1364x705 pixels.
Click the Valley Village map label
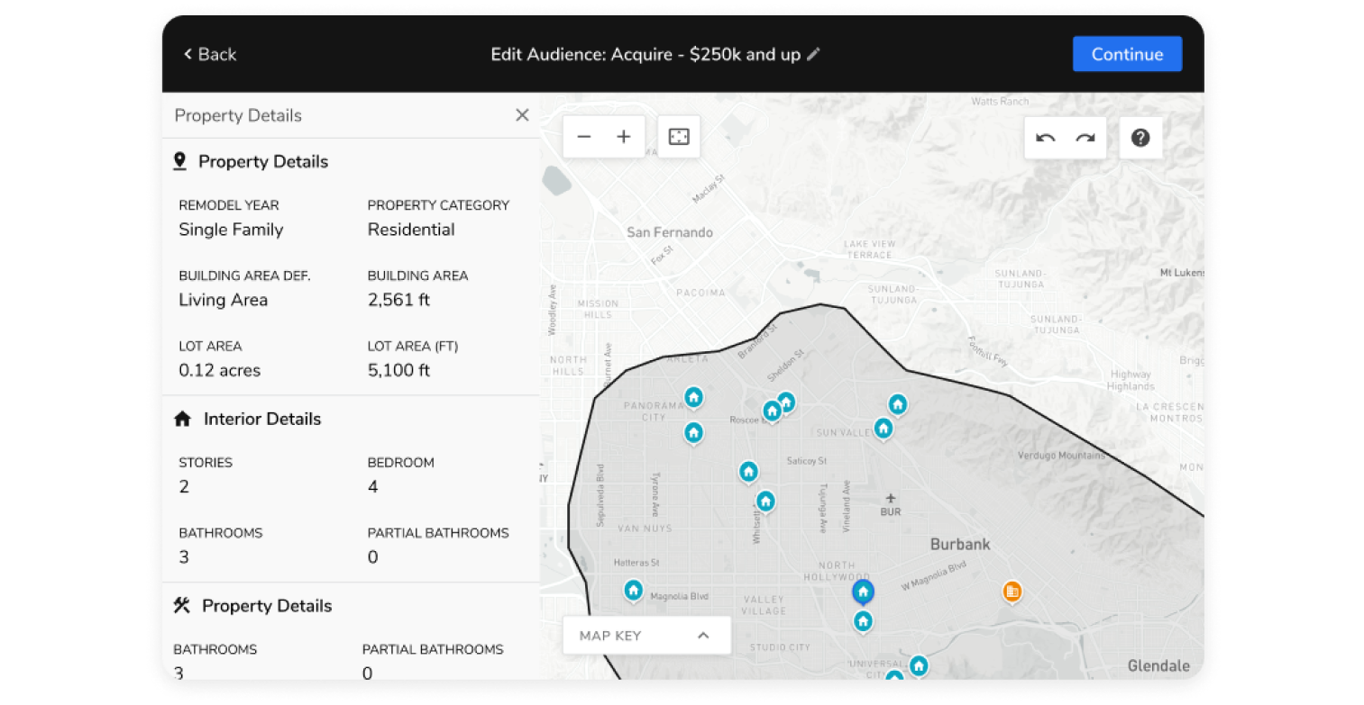click(764, 605)
